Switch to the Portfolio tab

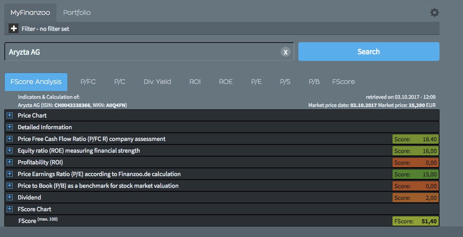pyautogui.click(x=78, y=12)
